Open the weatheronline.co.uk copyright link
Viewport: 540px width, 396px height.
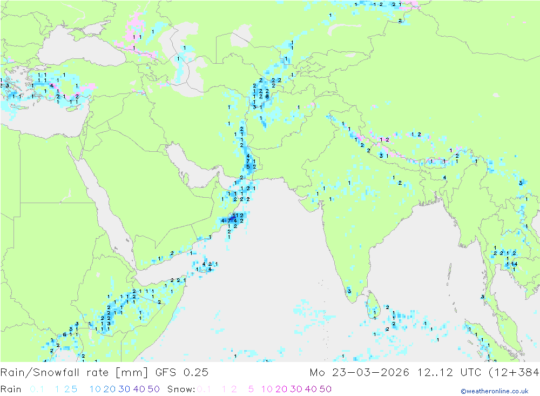[495, 391]
